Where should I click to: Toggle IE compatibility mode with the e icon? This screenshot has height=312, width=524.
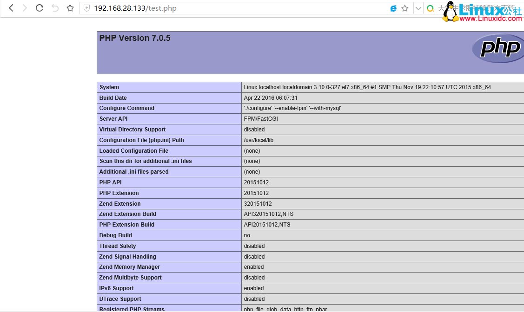[393, 8]
